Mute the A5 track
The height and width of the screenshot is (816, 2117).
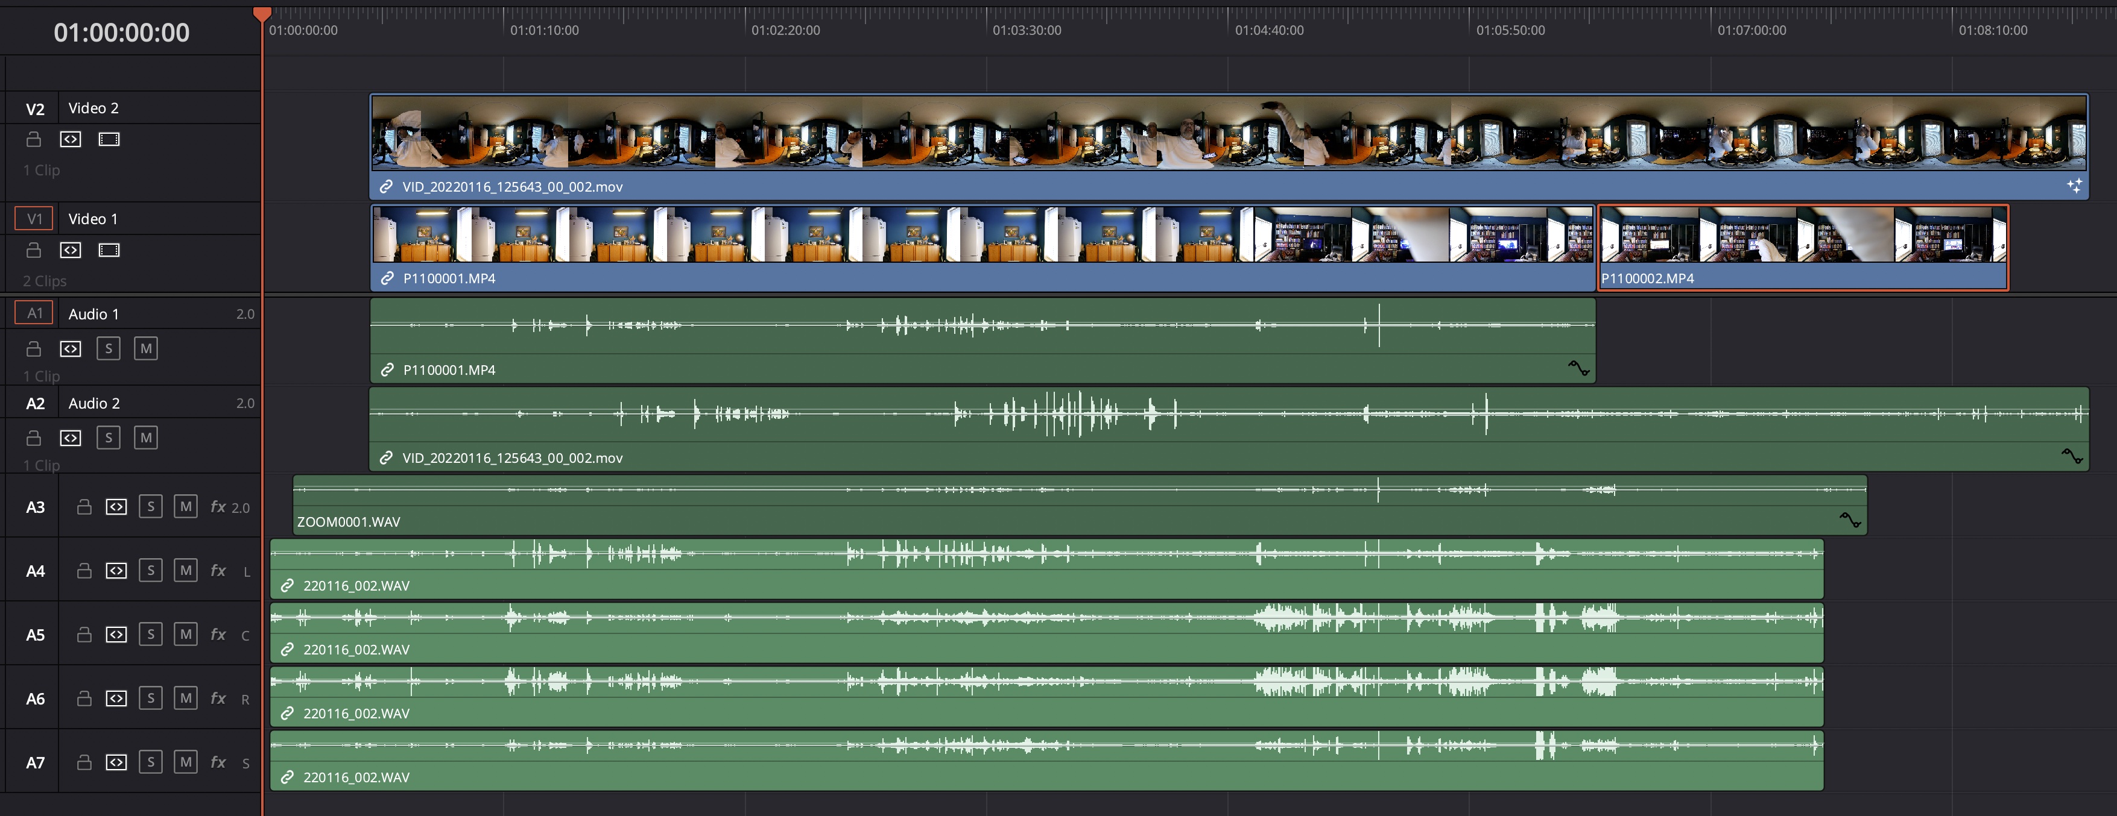(x=186, y=635)
